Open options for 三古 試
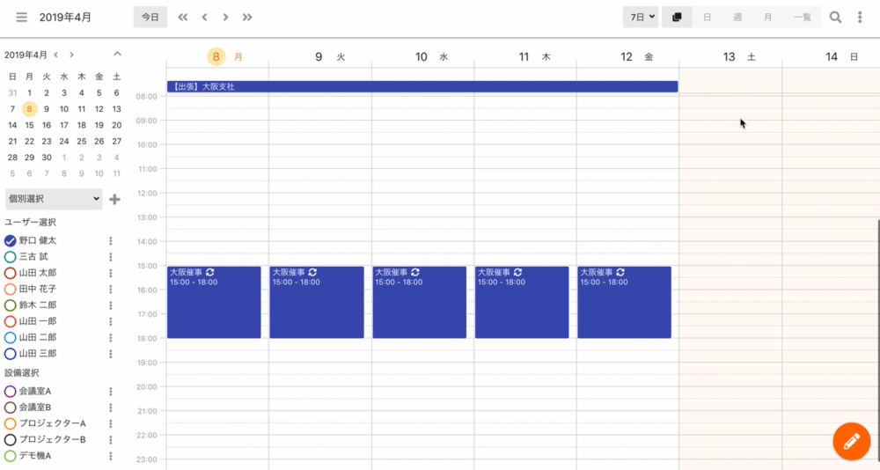The image size is (880, 470). (x=111, y=257)
